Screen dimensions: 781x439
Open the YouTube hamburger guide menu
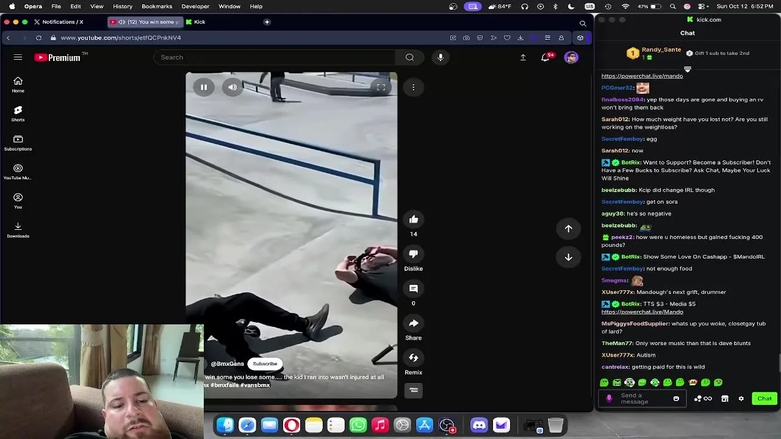(18, 57)
